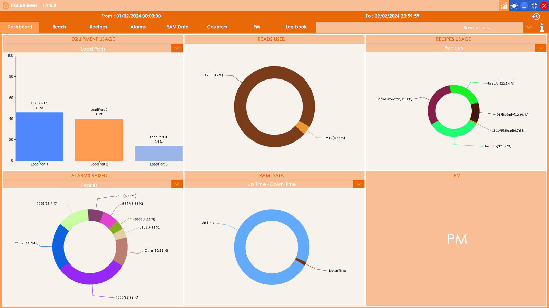This screenshot has width=549, height=308.
Task: Click the TraceViewer logo icon
Action: tap(5, 6)
